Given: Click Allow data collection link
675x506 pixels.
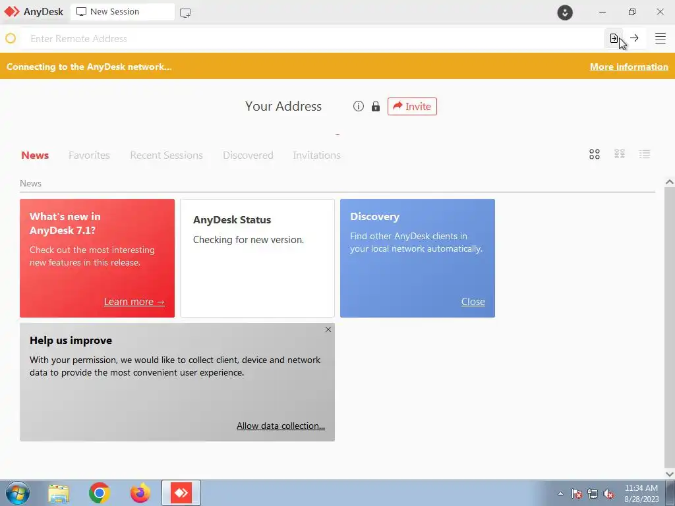Looking at the screenshot, I should pos(281,426).
